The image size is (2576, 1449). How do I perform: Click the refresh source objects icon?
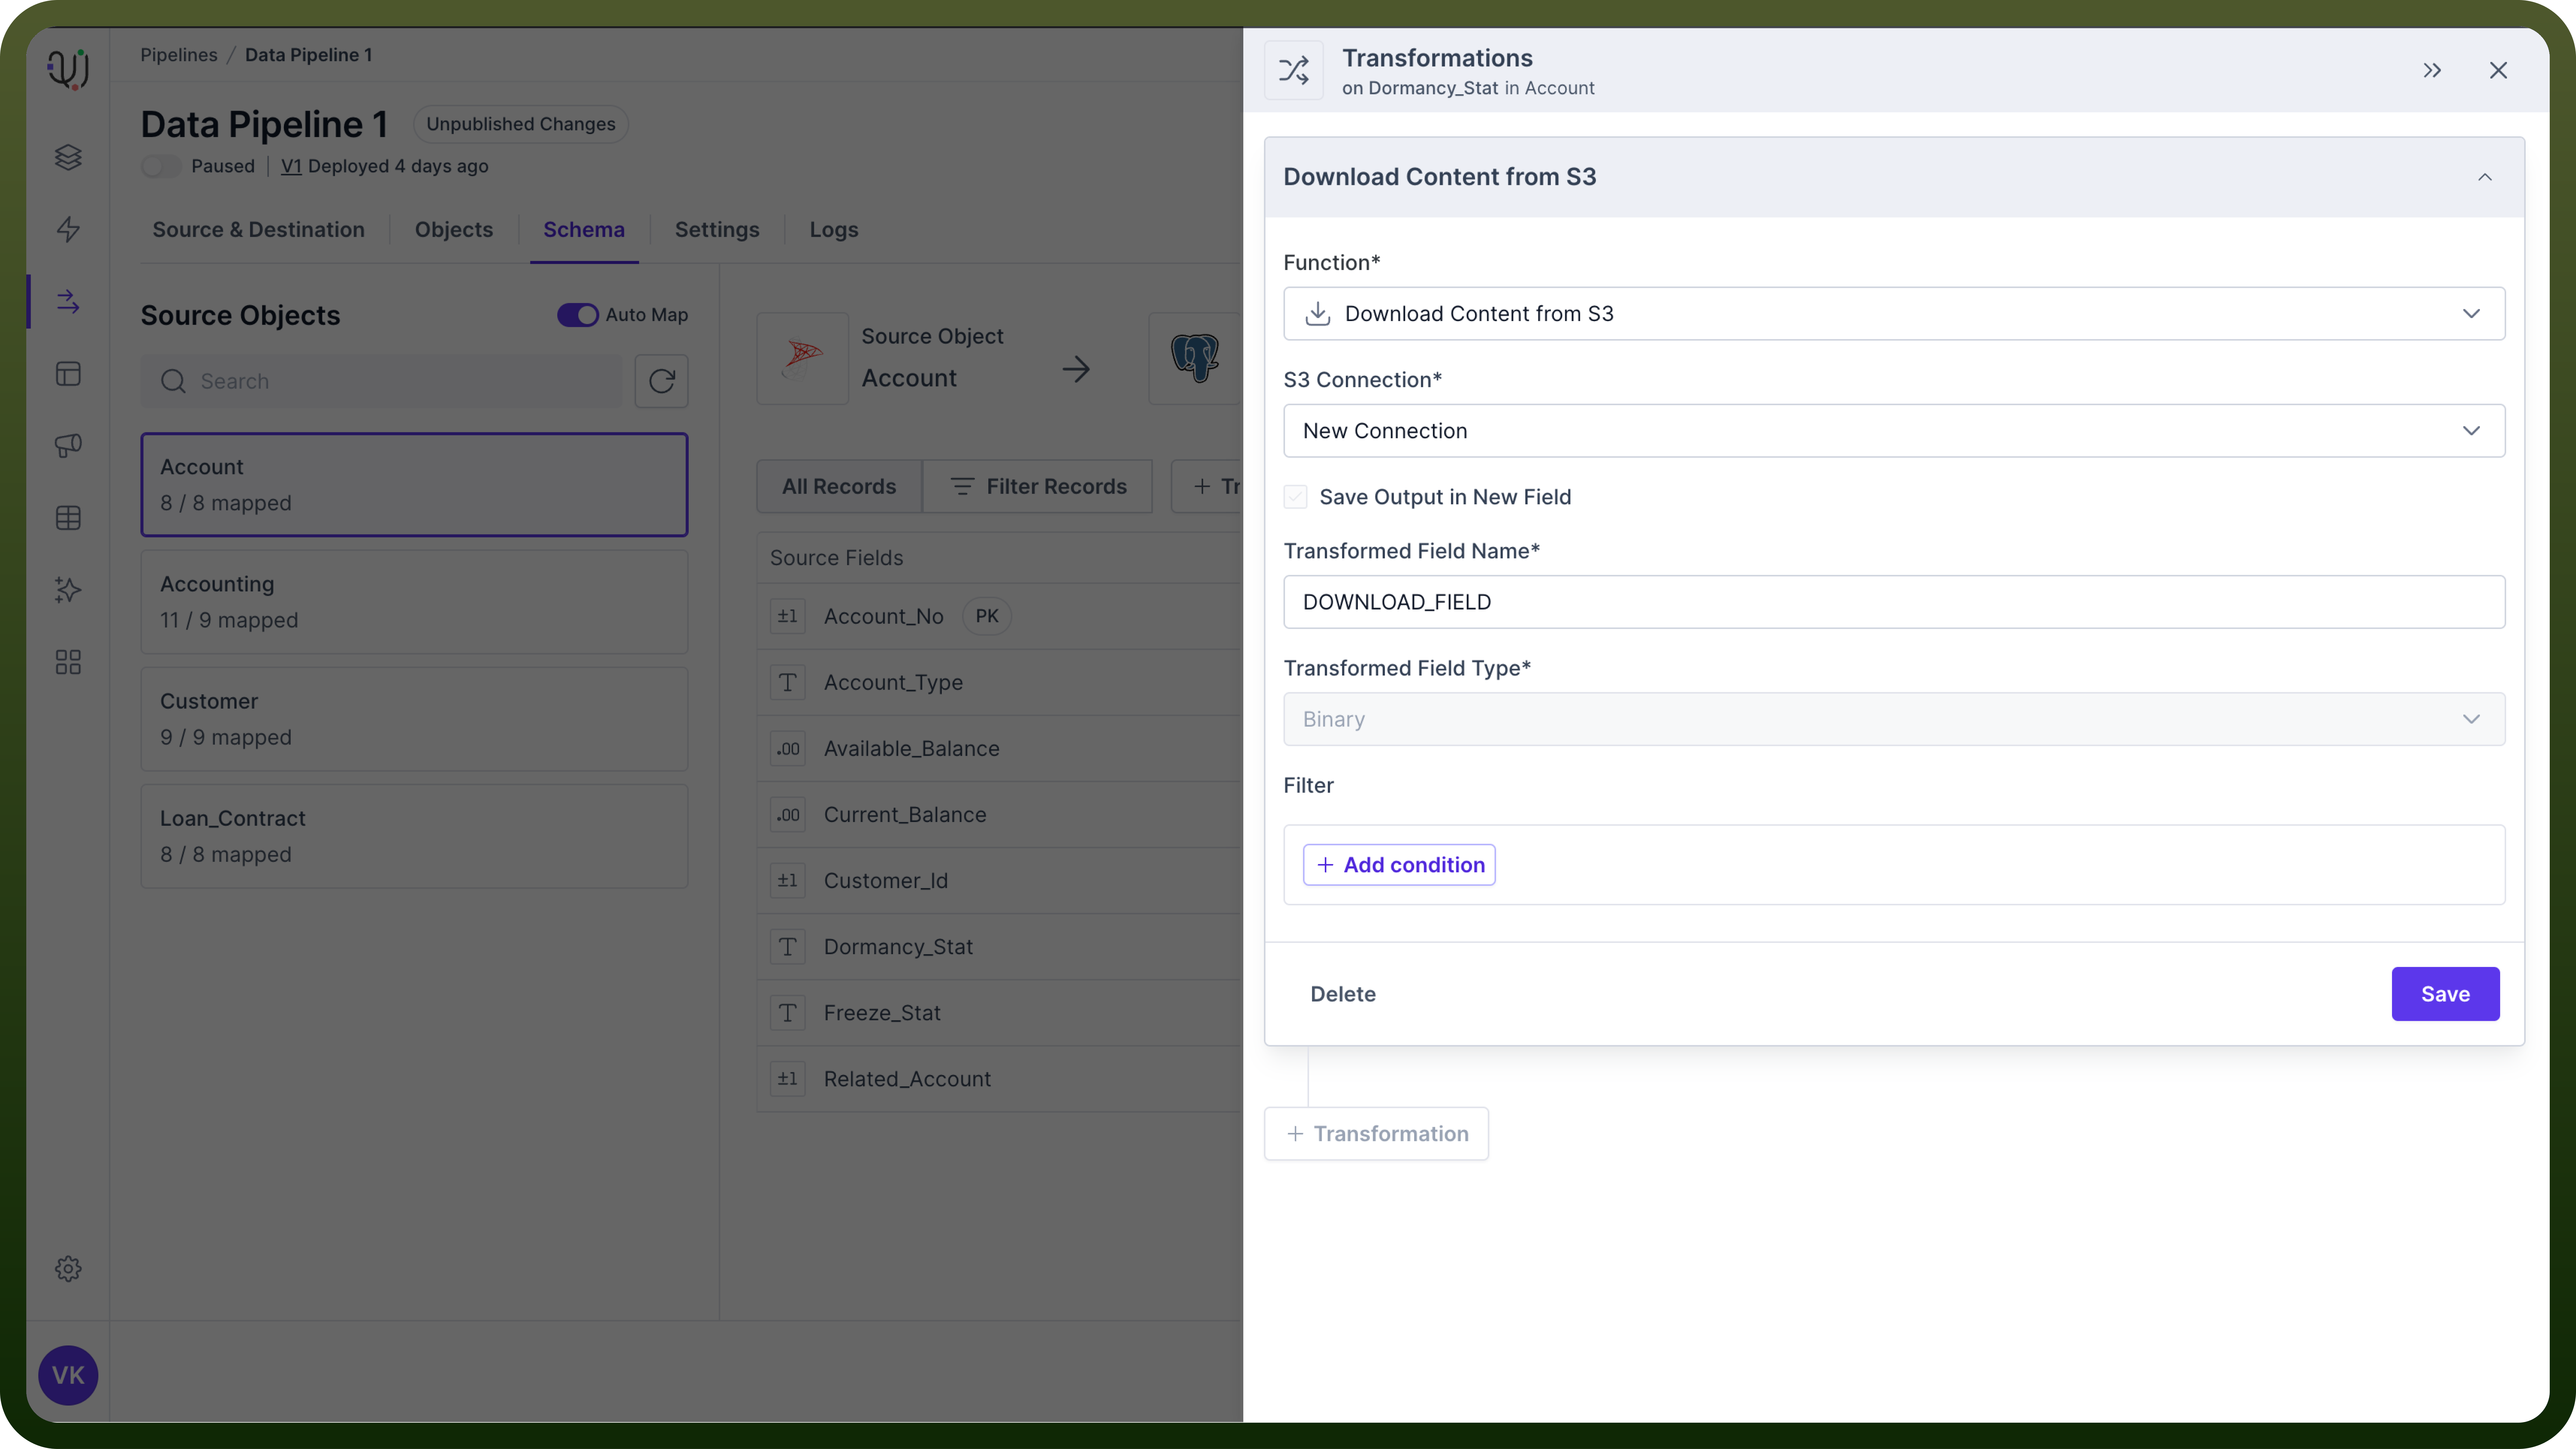pos(662,381)
